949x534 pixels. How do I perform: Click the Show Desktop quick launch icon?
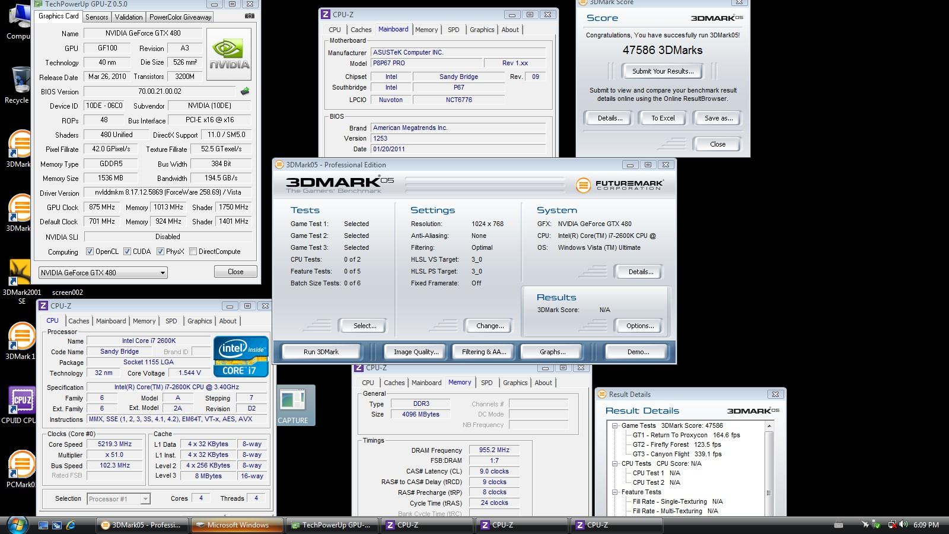[43, 525]
